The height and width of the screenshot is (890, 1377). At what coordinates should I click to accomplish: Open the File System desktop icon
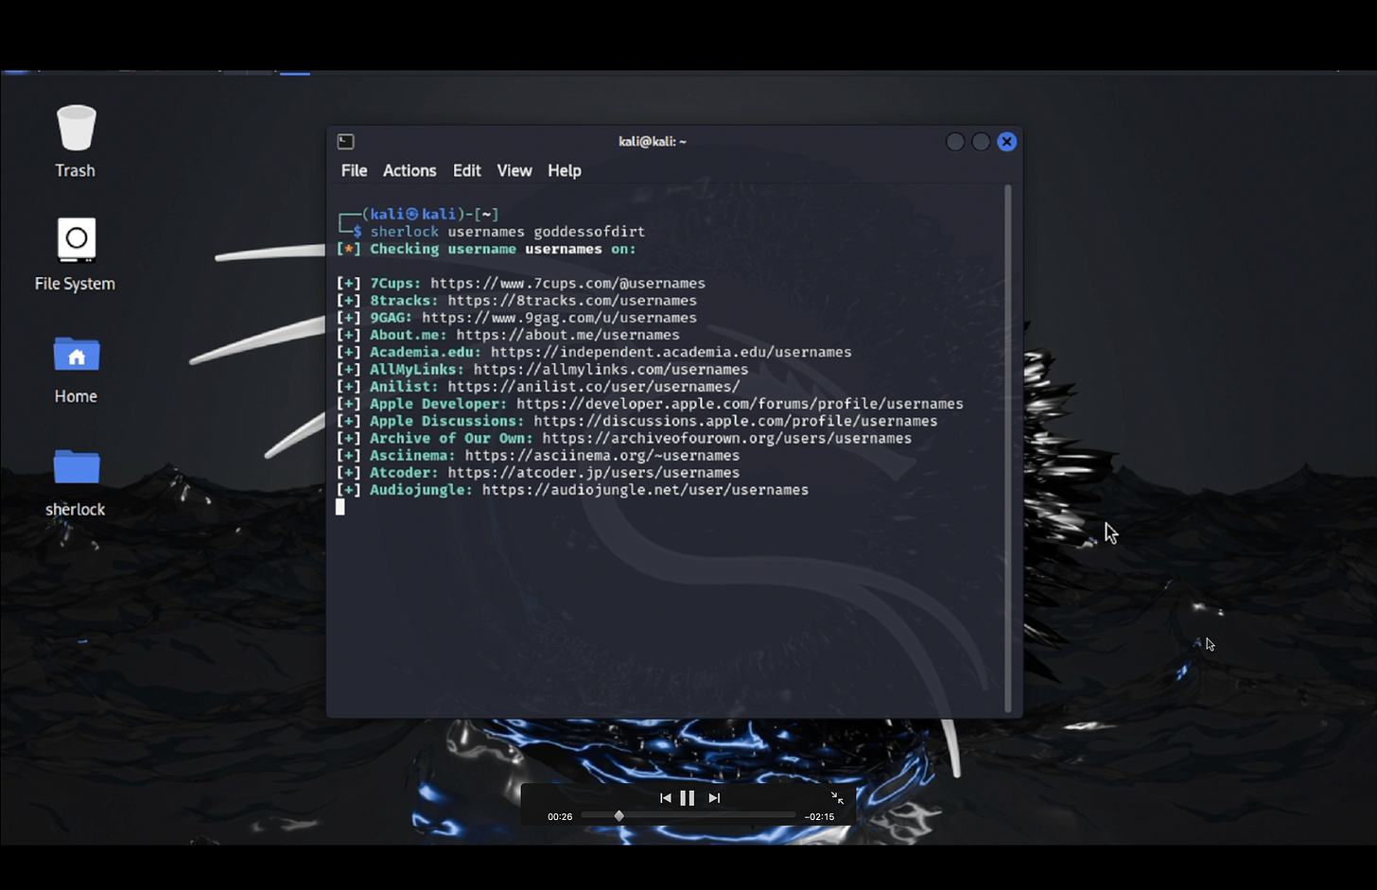point(76,239)
